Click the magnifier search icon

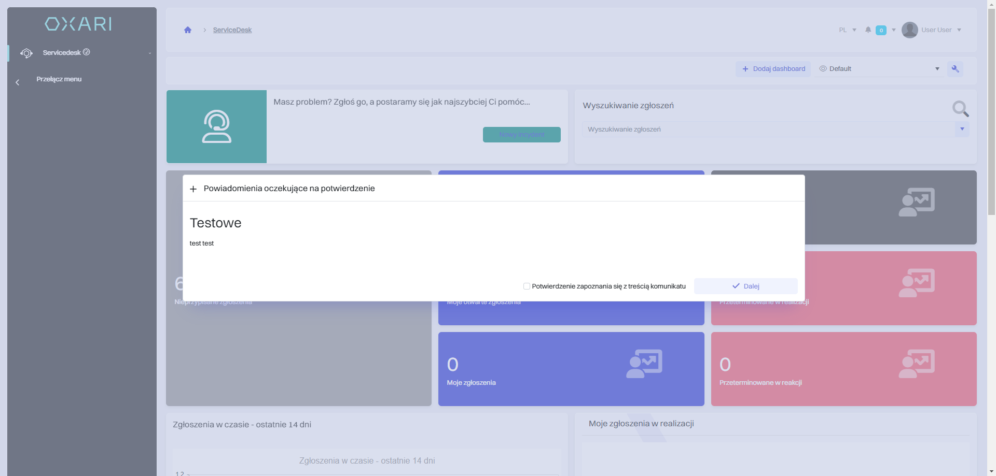tap(960, 108)
